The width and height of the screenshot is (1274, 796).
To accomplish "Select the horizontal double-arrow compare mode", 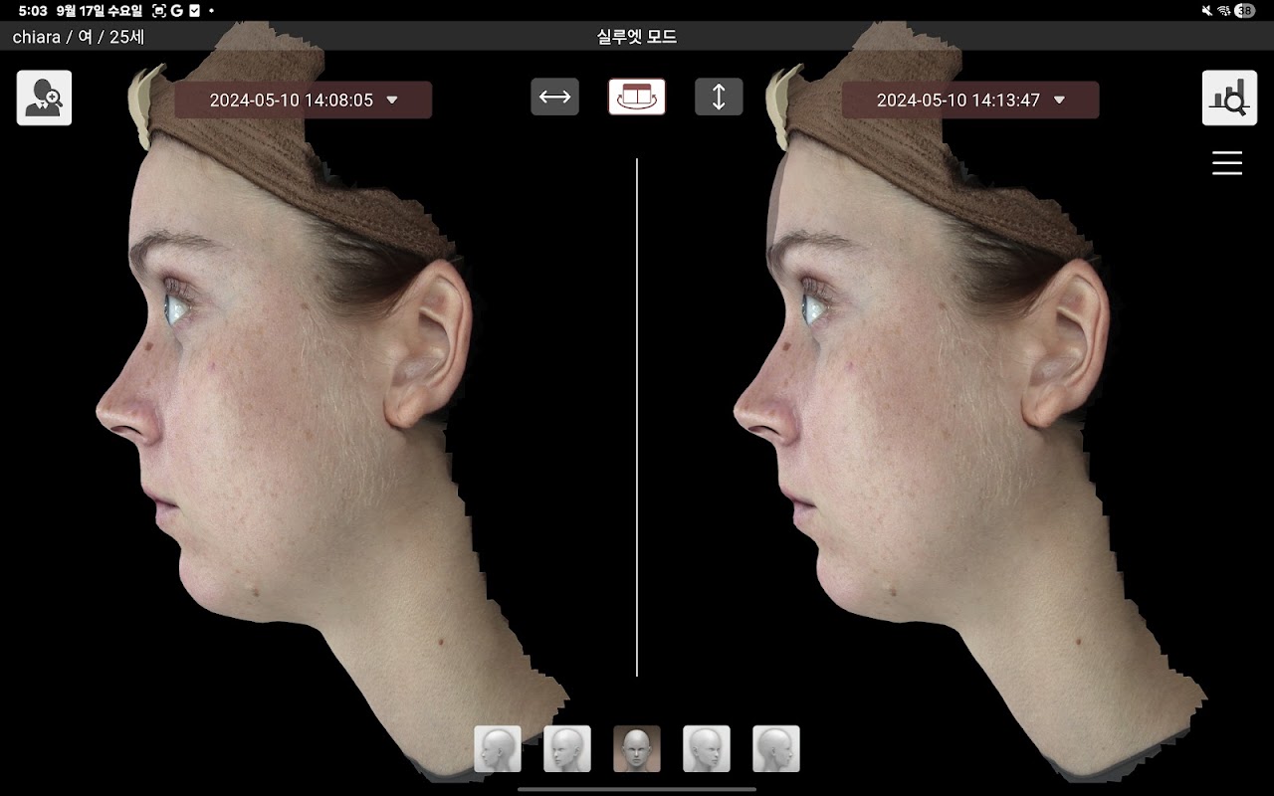I will coord(554,97).
